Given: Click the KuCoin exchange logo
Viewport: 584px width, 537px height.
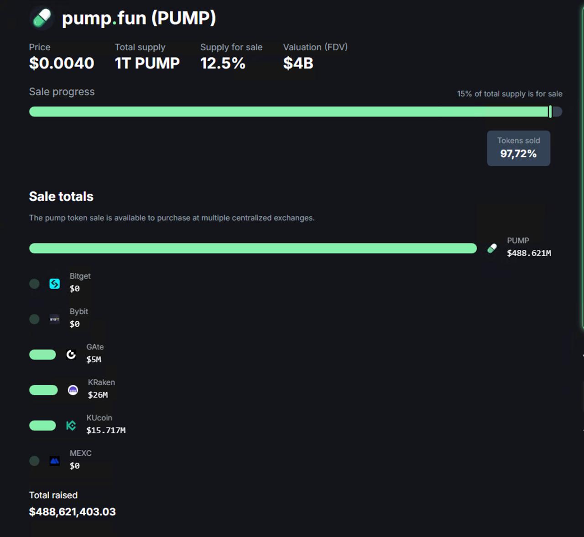Looking at the screenshot, I should pos(71,426).
